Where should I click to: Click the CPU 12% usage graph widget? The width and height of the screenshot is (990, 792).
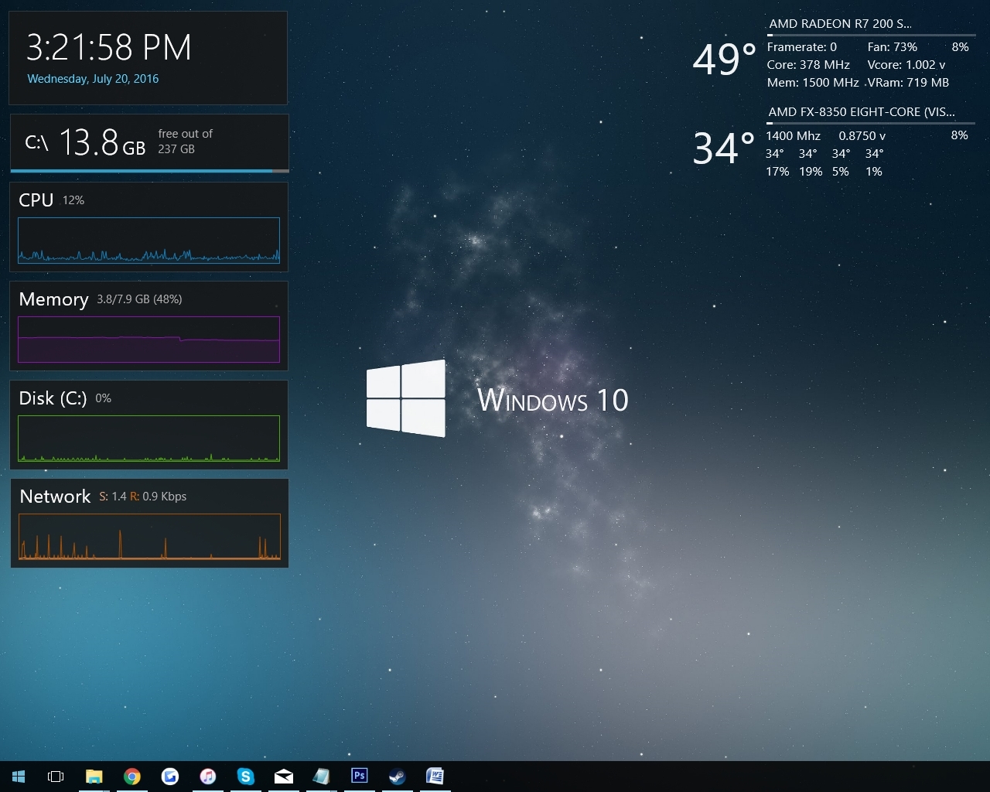[x=148, y=227]
